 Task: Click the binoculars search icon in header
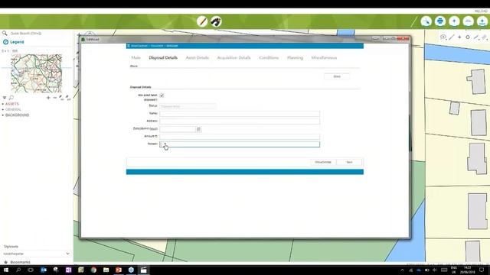(x=216, y=21)
